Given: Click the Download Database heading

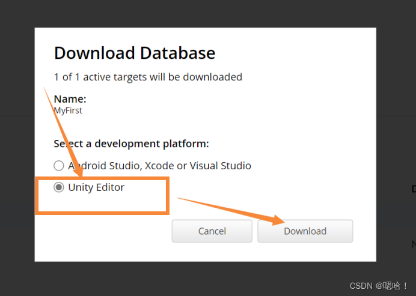Looking at the screenshot, I should (135, 53).
